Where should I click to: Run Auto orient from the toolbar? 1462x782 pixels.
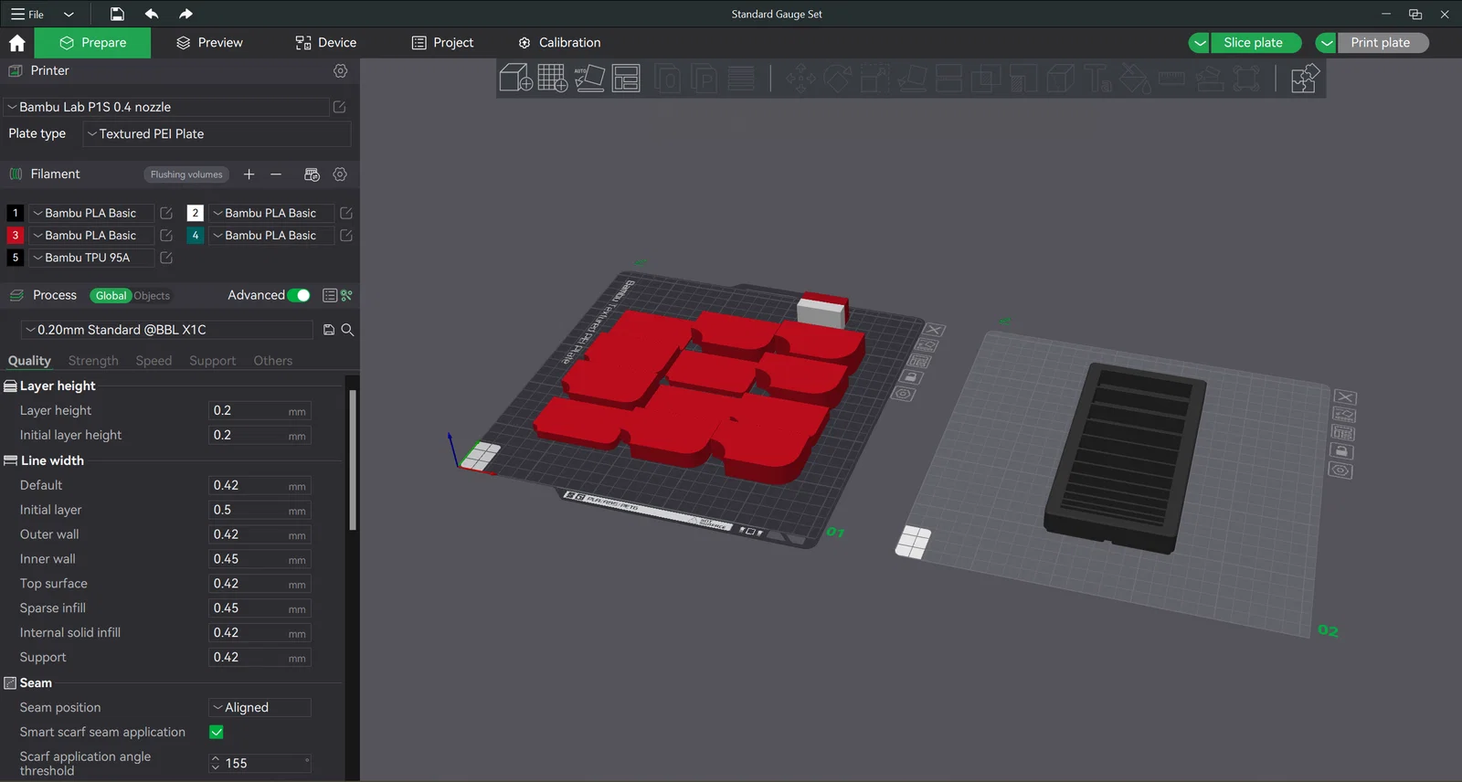tap(589, 78)
